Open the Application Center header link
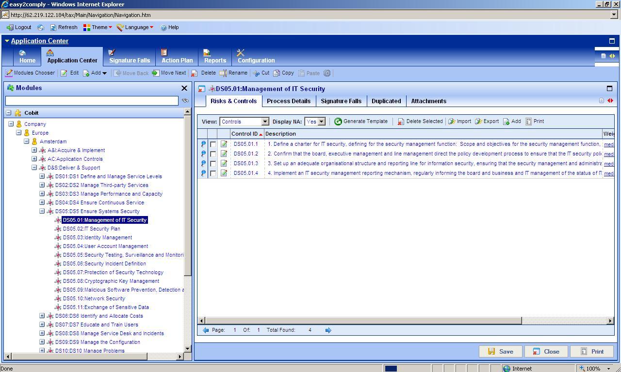Viewport: 621px width, 372px height. click(40, 41)
